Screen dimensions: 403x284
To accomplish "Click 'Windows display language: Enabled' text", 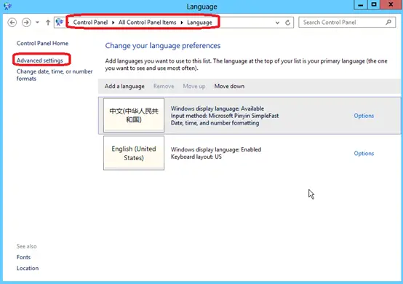I will tap(216, 149).
